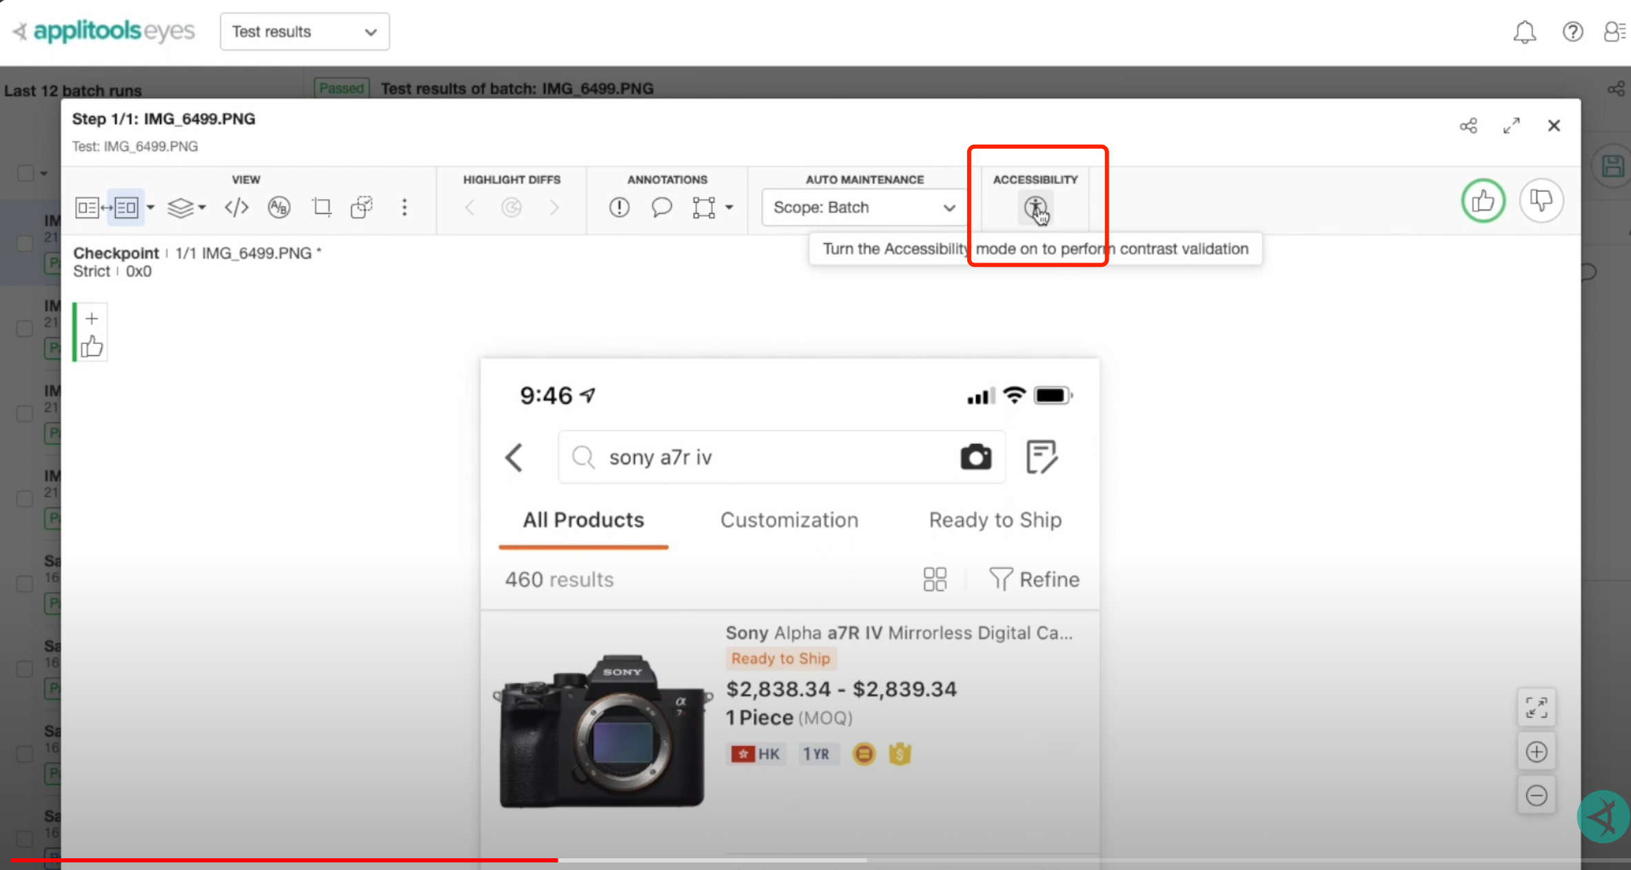
Task: Click the crop/region selection icon
Action: click(321, 208)
